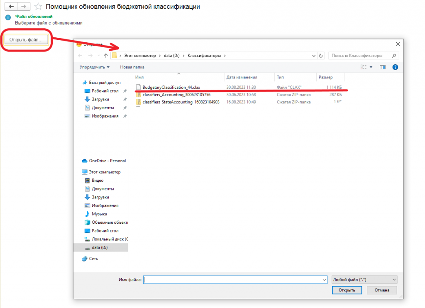Viewport: 425px width, 308px height.
Task: Add page to favorites with star icon
Action: click(38, 7)
